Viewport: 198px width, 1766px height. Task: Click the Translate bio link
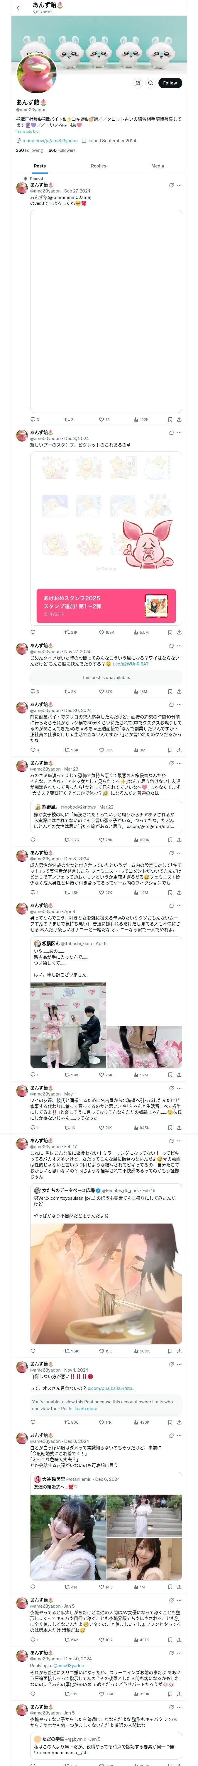27,131
